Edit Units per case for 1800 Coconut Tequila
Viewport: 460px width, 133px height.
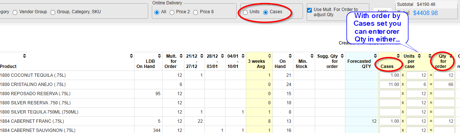tap(417, 75)
